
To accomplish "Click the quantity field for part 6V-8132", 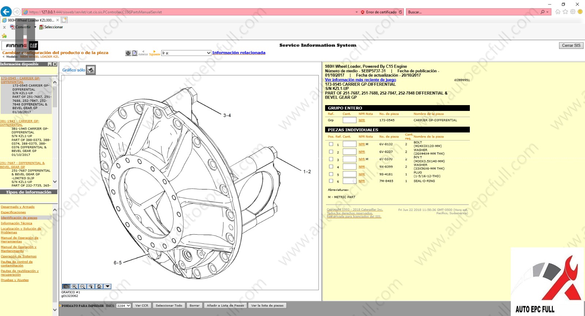I will tap(349, 144).
